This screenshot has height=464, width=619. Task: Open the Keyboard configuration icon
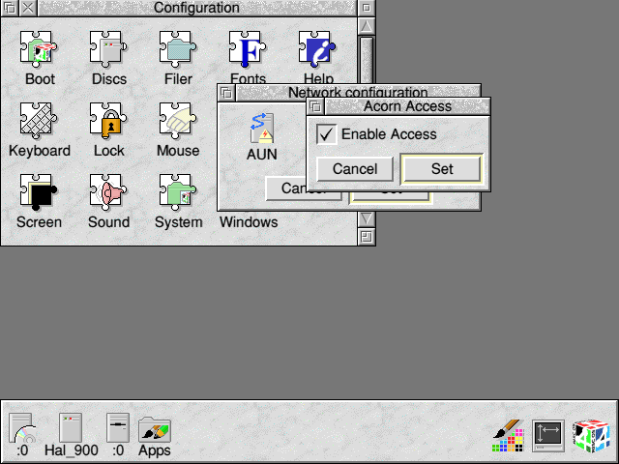coord(39,121)
